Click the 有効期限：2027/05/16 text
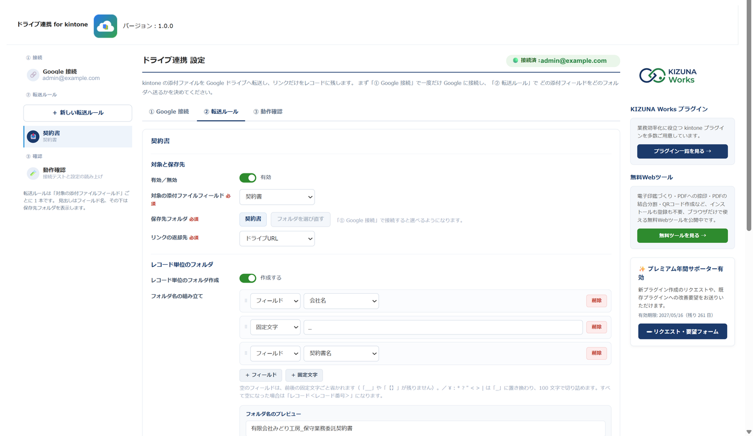This screenshot has height=436, width=753. 676,315
